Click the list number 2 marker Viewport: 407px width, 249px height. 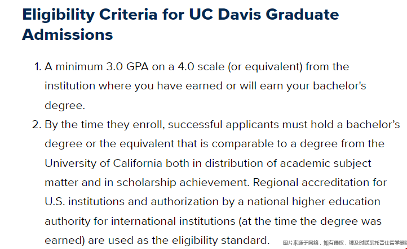[x=37, y=125]
